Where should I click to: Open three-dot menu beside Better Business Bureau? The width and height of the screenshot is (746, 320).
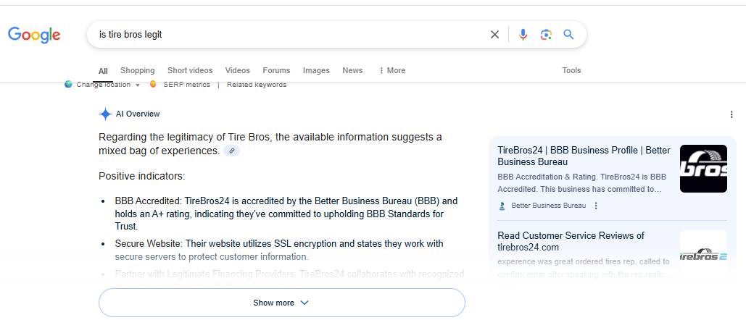pos(596,206)
